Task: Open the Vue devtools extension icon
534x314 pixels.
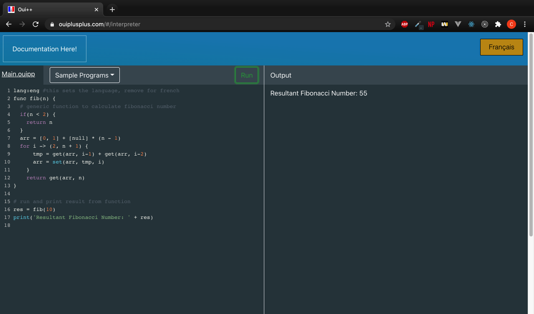Action: (458, 24)
